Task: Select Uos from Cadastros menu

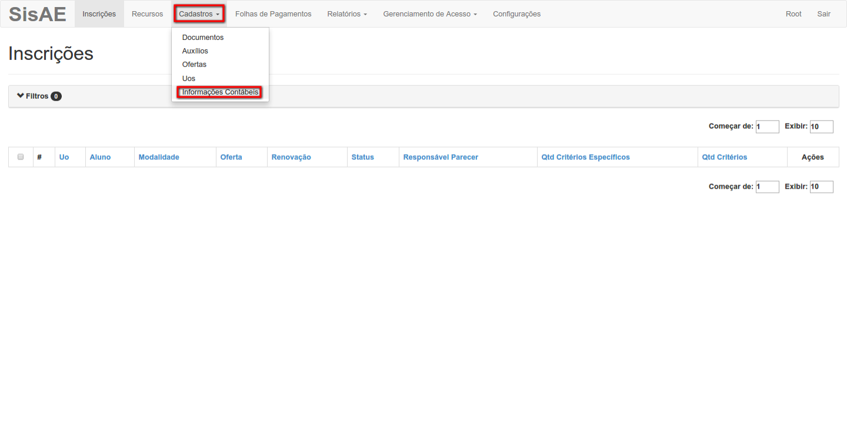Action: (189, 78)
